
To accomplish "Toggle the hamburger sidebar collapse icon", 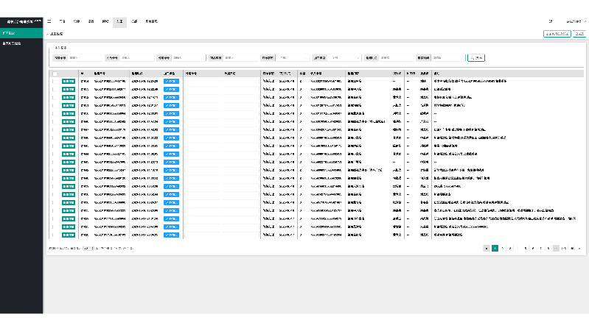I will 49,21.
